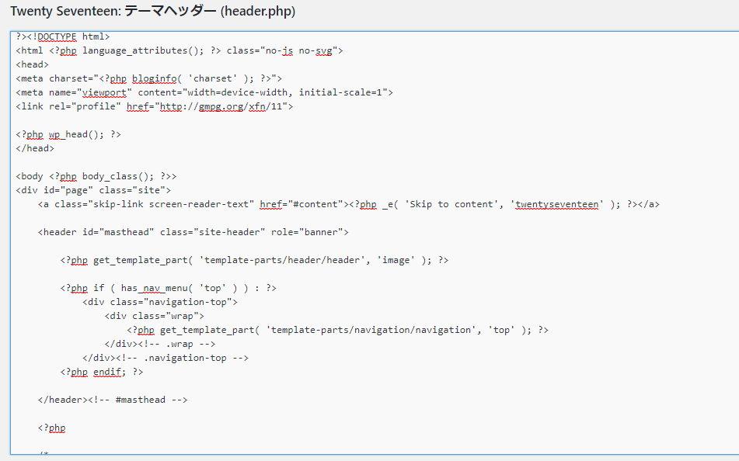
Task: Click the opening div class="wrap" line
Action: [x=155, y=316]
